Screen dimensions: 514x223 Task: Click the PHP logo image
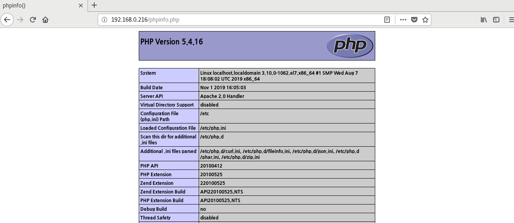pyautogui.click(x=350, y=46)
